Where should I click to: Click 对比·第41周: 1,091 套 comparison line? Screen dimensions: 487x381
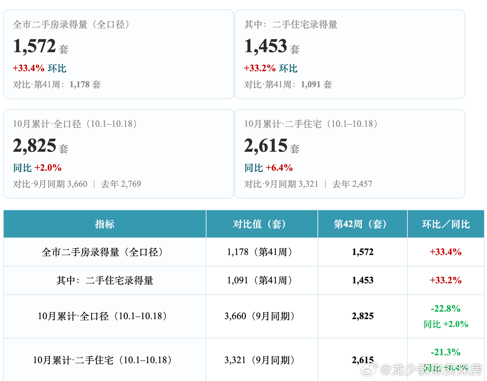click(288, 85)
